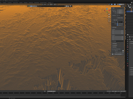
Task: Switch viewport to material preview shading
Action: click(x=122, y=4)
